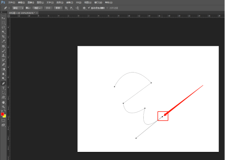
Task: Toggle the Align Edges checkbox
Action: 107,8
